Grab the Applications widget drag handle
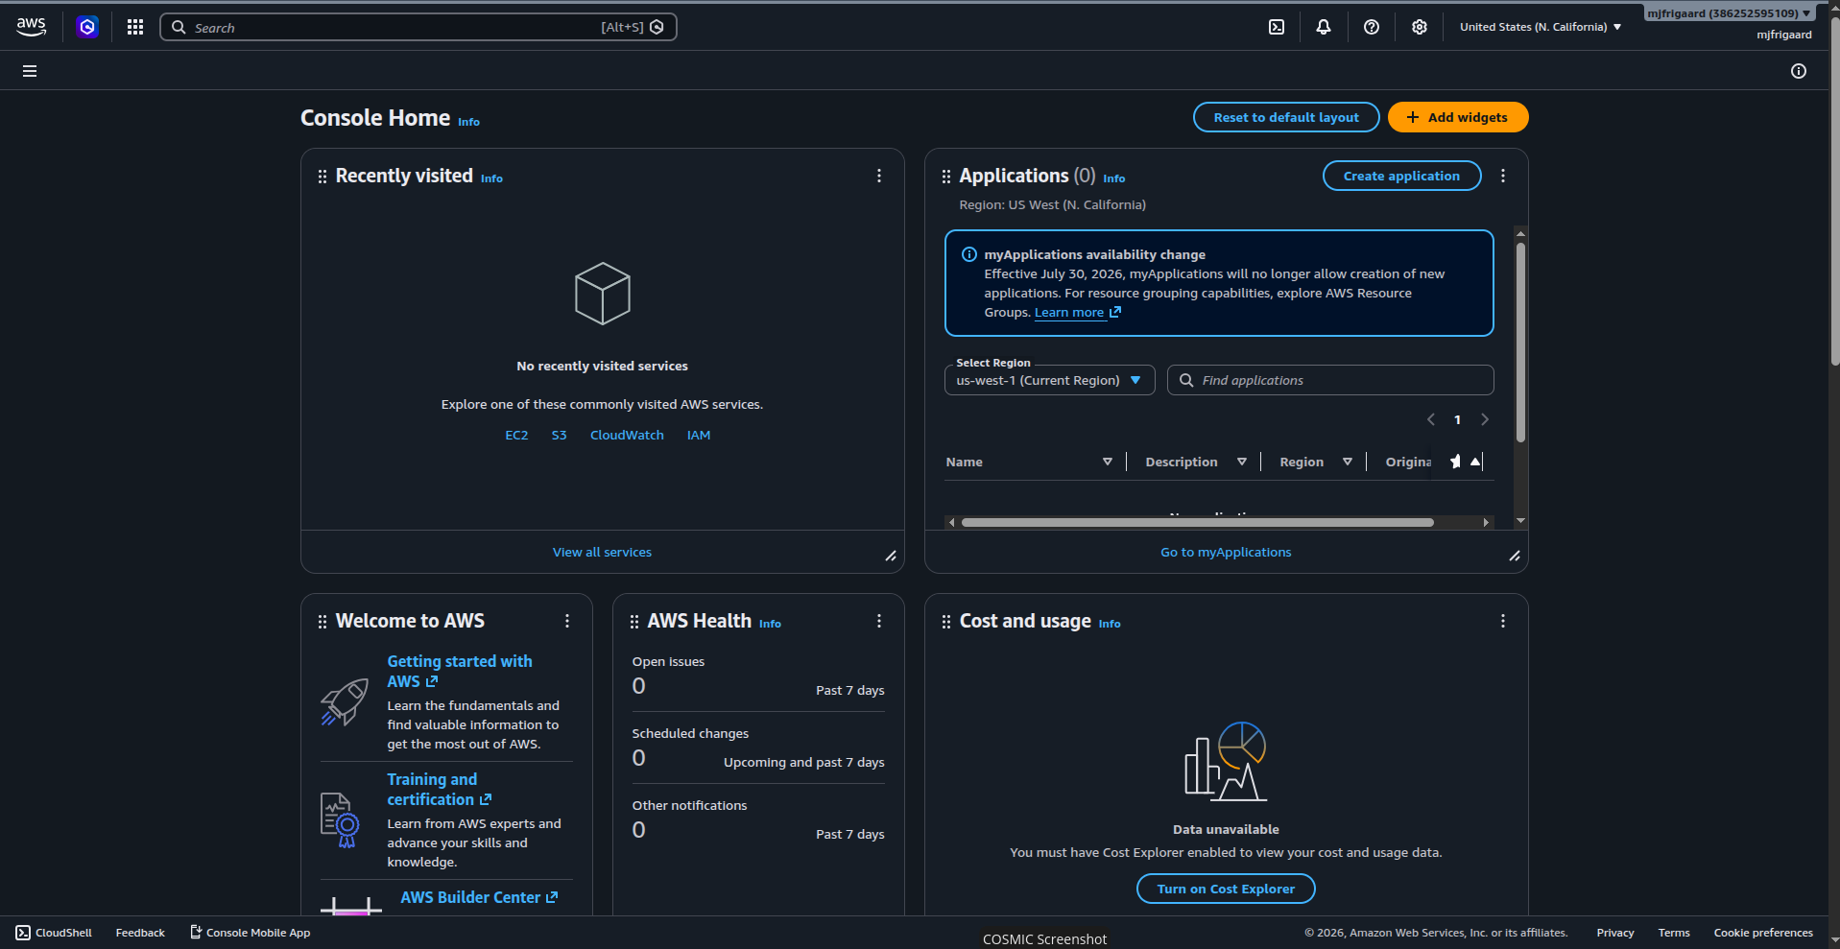 [x=946, y=177]
